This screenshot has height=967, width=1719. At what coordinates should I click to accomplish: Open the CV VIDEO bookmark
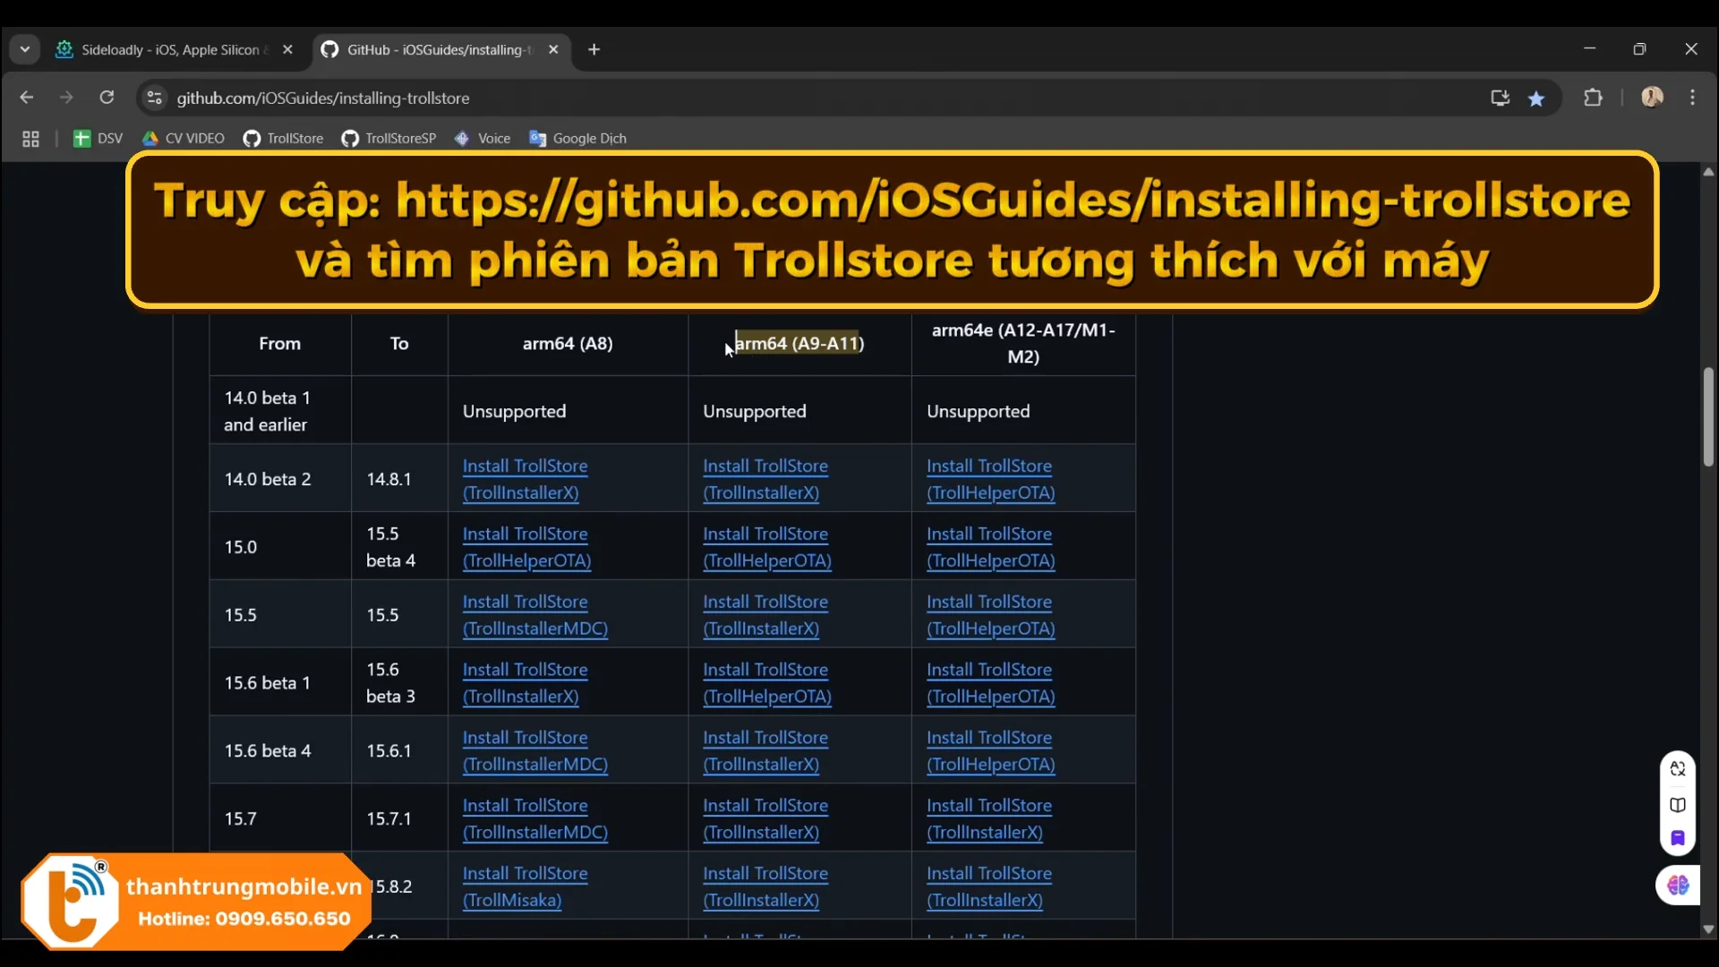(184, 139)
